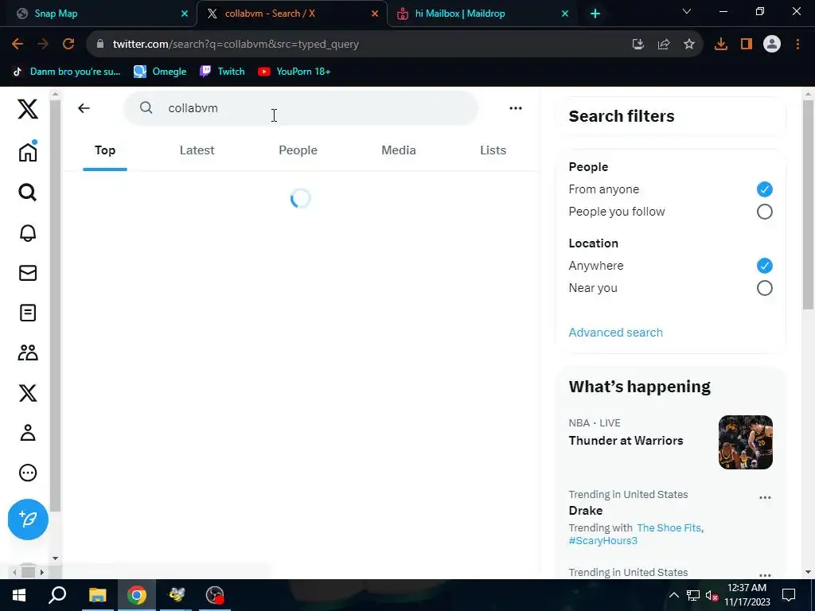The width and height of the screenshot is (815, 611).
Task: Click the sidebar vertical scrollbar thumb
Action: (55, 306)
